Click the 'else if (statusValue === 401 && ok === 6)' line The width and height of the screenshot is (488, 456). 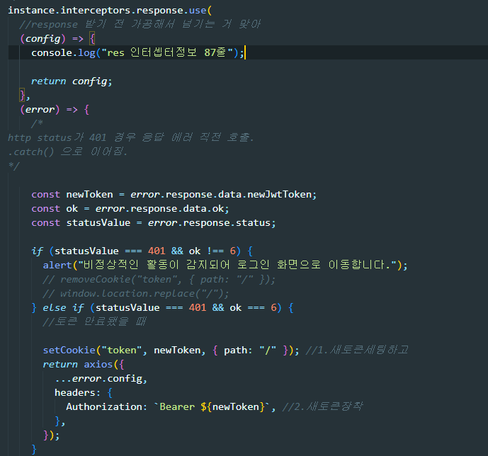pyautogui.click(x=162, y=307)
